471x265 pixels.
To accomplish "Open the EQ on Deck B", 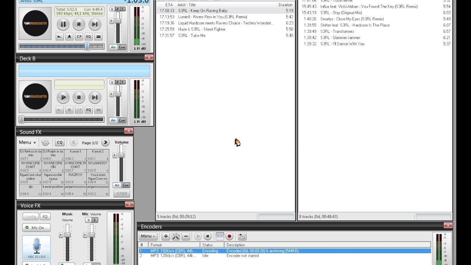I will (x=88, y=110).
